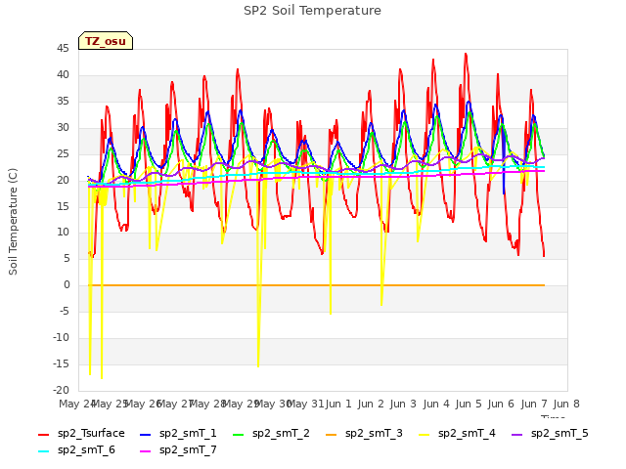The image size is (626, 469).
Task: Click the Jun 7 x-axis date label
Action: pyautogui.click(x=534, y=404)
